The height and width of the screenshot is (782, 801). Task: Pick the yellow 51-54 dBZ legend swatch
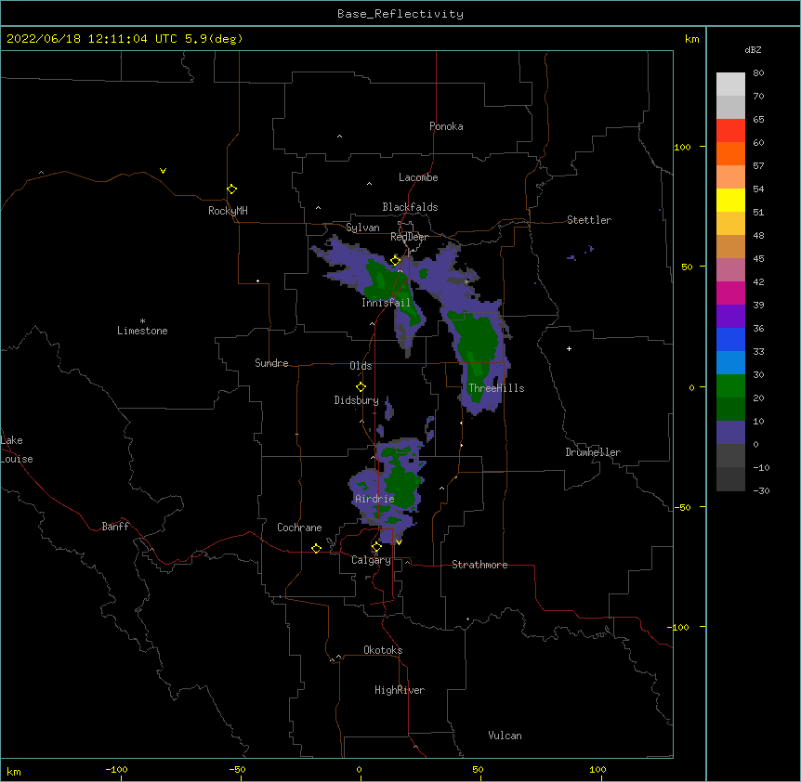pyautogui.click(x=730, y=200)
